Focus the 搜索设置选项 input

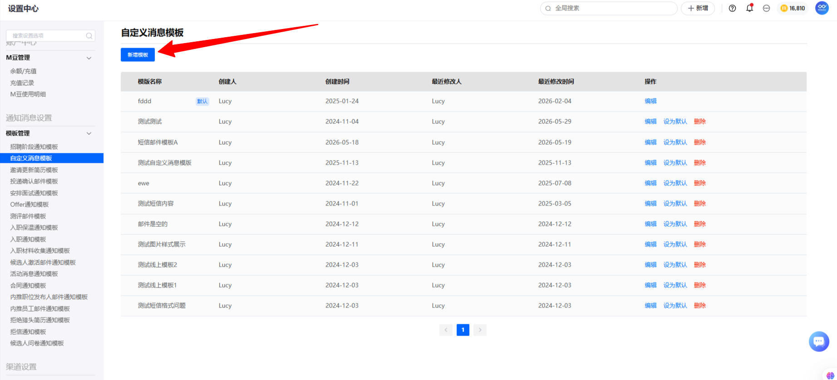[50, 36]
